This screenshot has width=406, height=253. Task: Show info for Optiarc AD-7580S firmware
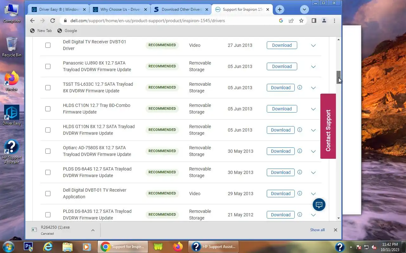click(300, 151)
